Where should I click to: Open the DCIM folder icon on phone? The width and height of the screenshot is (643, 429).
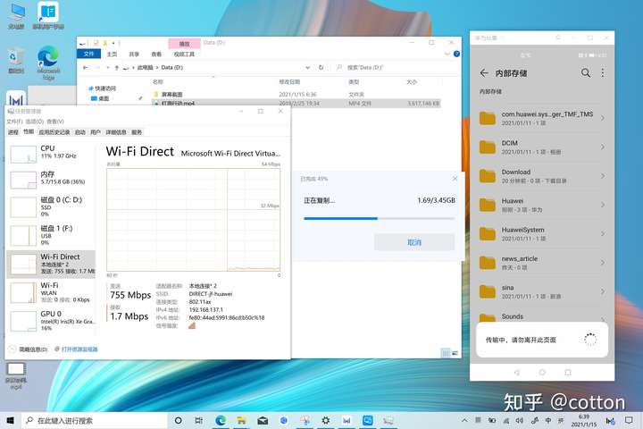(488, 147)
